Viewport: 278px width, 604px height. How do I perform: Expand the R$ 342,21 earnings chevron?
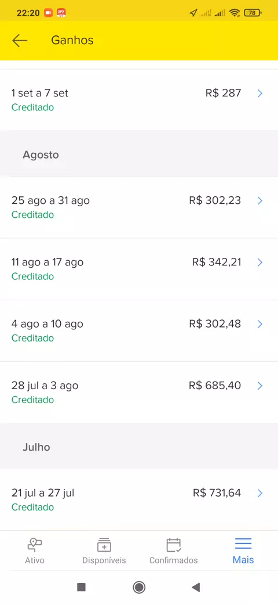(260, 263)
